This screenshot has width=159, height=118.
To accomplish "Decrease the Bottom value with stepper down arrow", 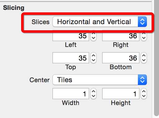I will pos(144,60).
